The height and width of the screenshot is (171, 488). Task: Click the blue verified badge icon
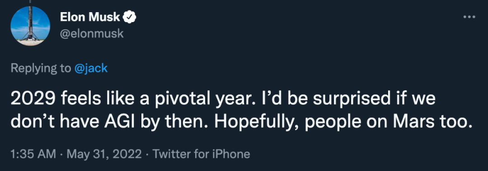pyautogui.click(x=130, y=18)
